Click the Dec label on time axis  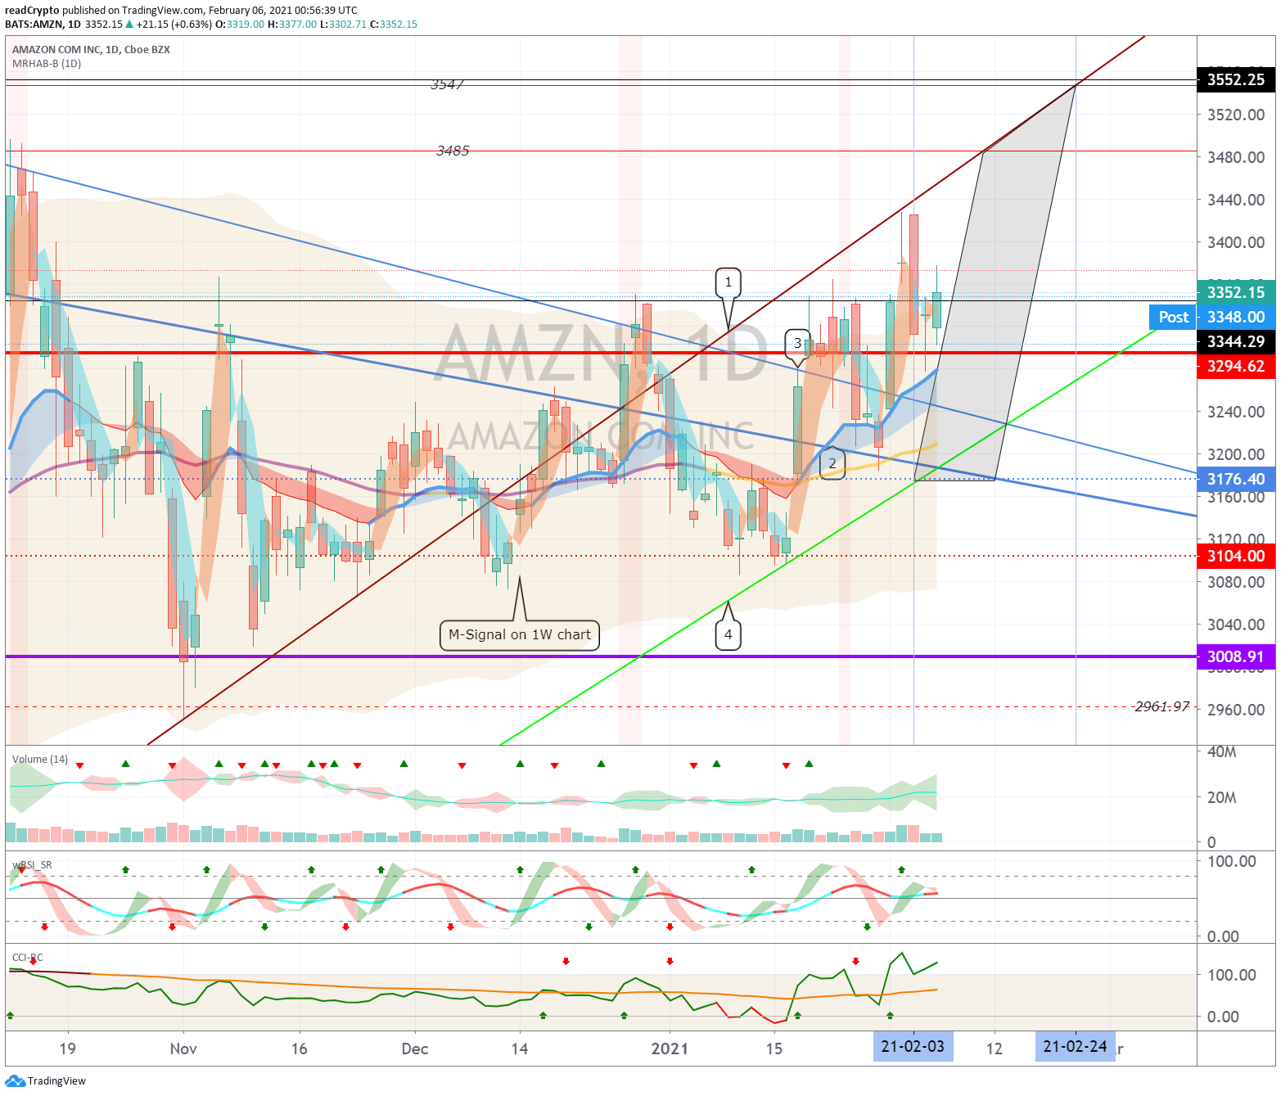415,1049
